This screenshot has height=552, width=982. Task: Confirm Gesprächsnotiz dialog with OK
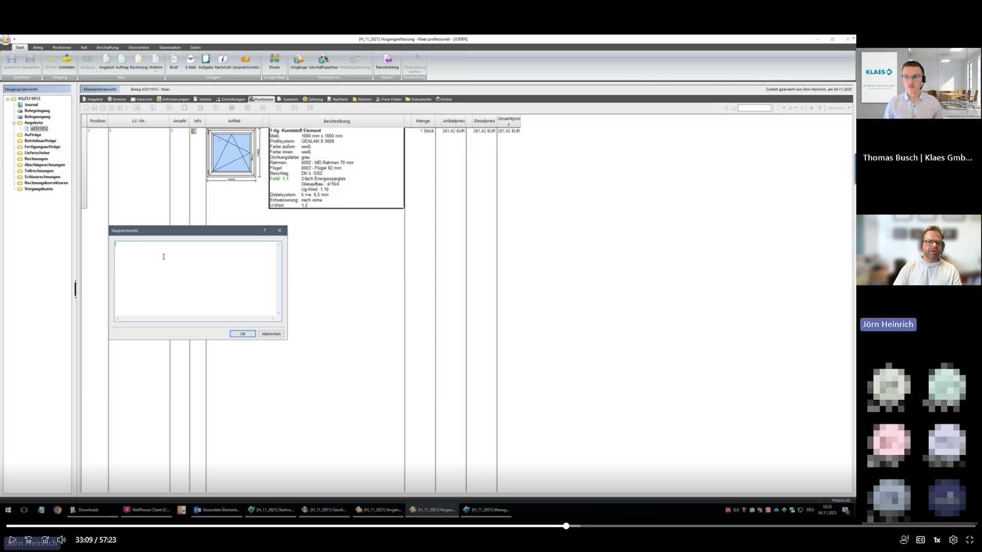pos(242,334)
